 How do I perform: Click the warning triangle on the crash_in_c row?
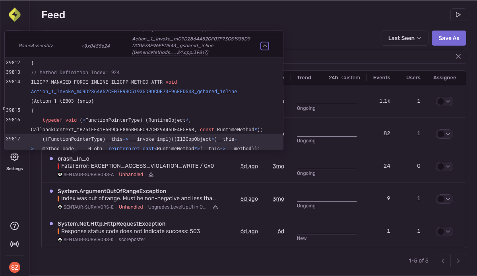pos(151,174)
